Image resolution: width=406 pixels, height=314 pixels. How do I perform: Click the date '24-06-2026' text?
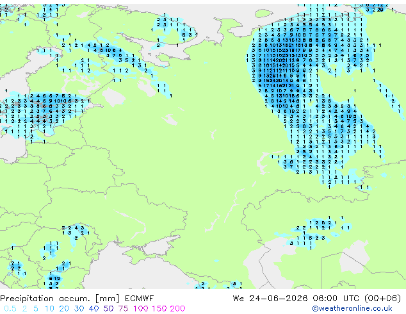tap(279, 299)
